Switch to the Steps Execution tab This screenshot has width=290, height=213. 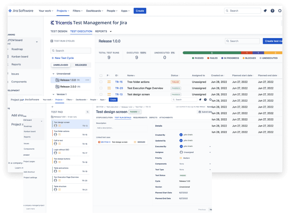[x=104, y=117]
